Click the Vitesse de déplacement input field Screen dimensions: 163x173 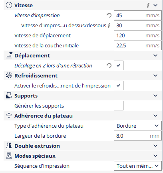coord(138,35)
